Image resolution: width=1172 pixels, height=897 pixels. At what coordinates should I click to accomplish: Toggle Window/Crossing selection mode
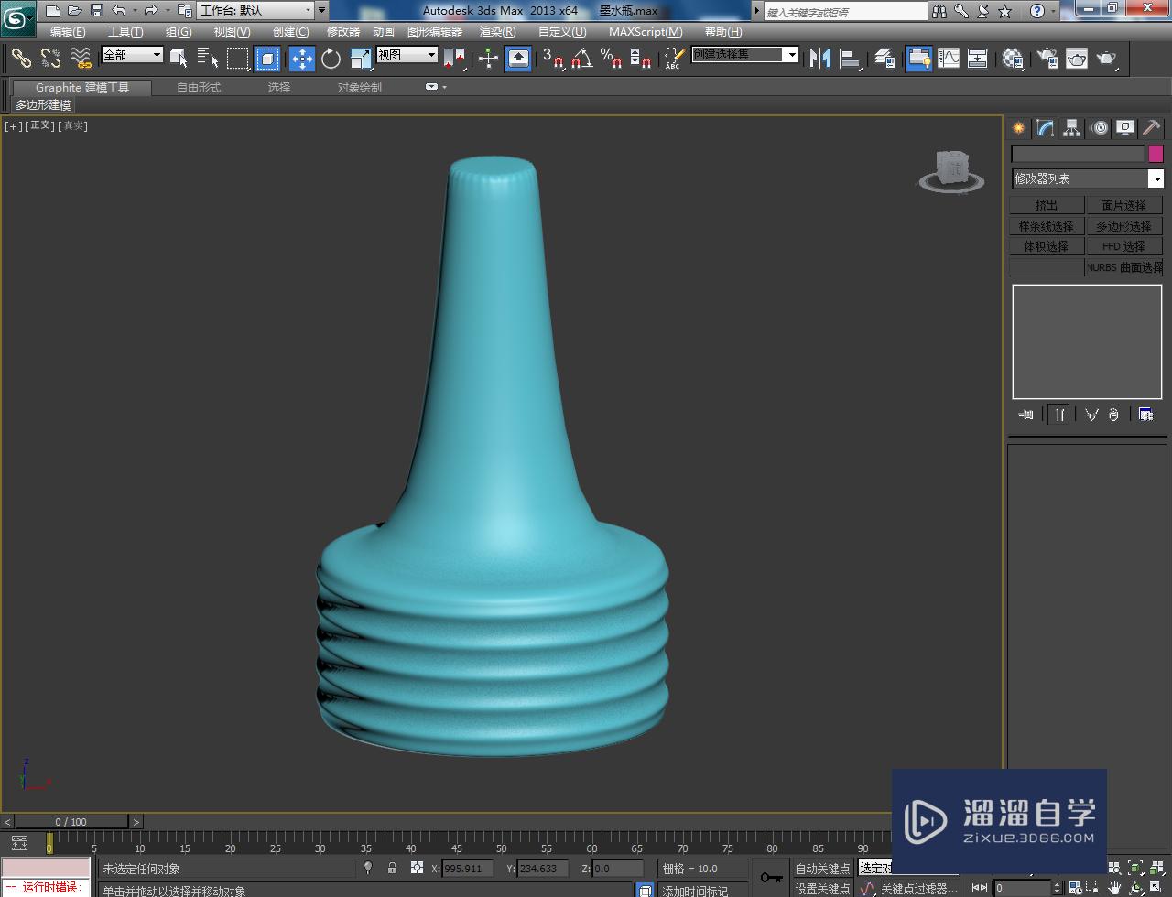(267, 59)
